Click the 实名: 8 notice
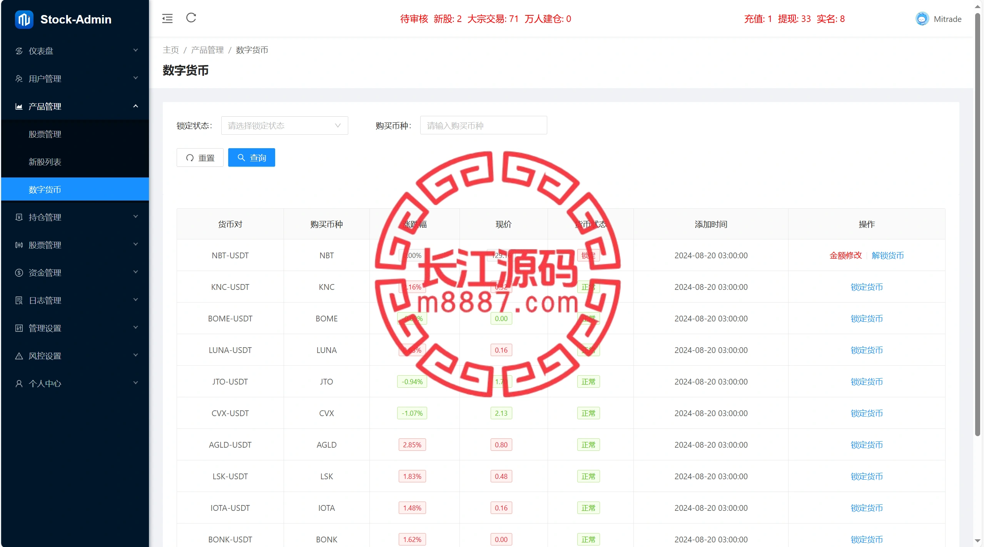This screenshot has width=984, height=547. coord(830,19)
